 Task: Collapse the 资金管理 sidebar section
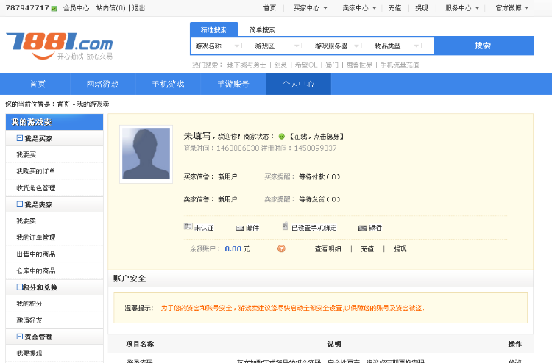(x=20, y=337)
